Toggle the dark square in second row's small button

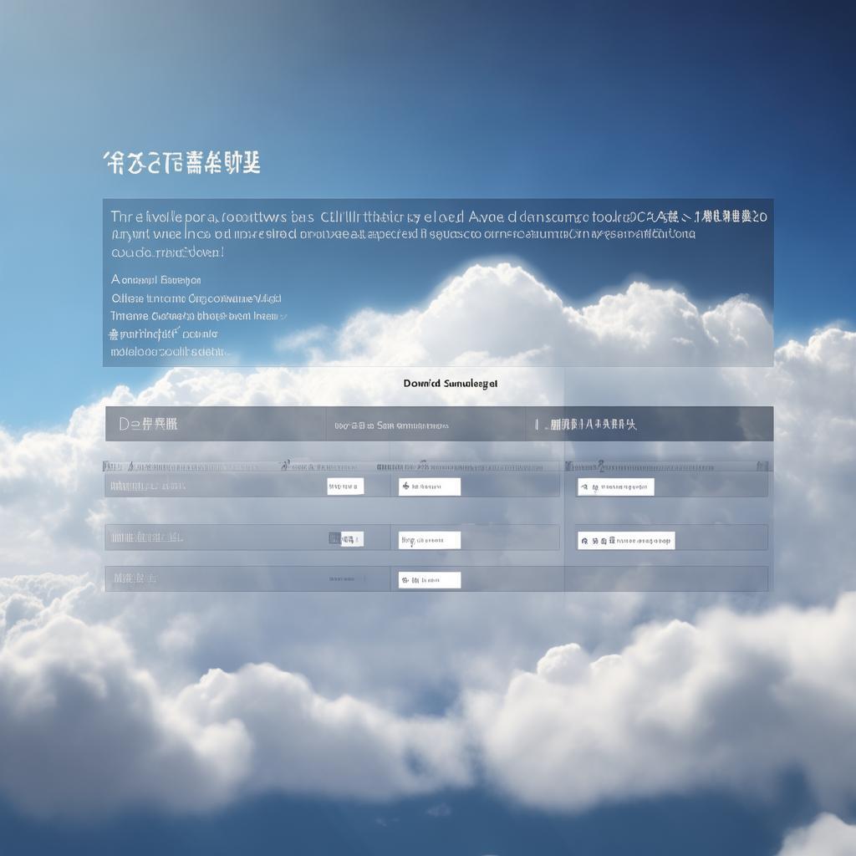pyautogui.click(x=335, y=539)
